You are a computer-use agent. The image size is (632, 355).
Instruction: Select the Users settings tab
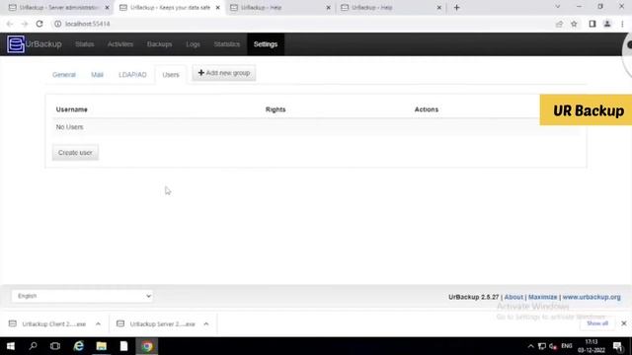coord(171,75)
